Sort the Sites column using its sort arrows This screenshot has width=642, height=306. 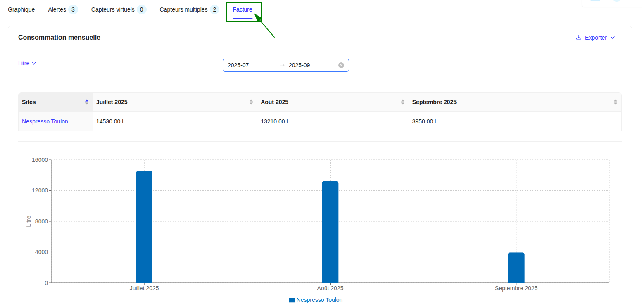pyautogui.click(x=87, y=101)
